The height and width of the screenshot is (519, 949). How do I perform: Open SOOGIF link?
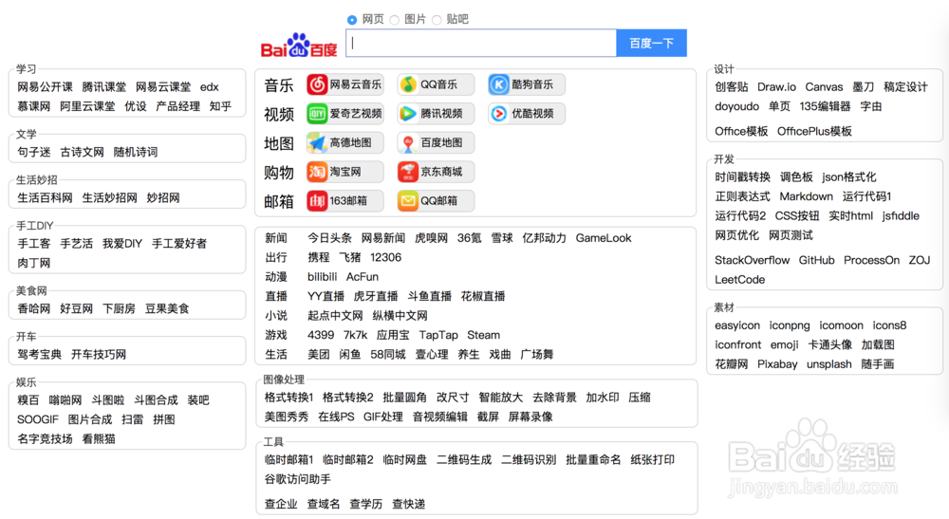38,419
